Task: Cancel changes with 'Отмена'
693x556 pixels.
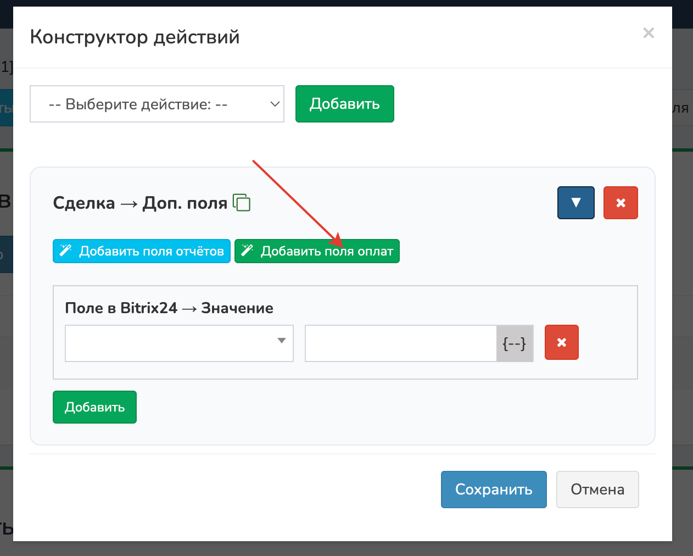Action: (597, 490)
